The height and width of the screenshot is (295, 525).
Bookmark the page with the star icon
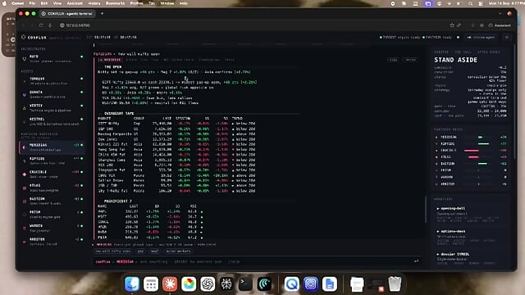452,25
